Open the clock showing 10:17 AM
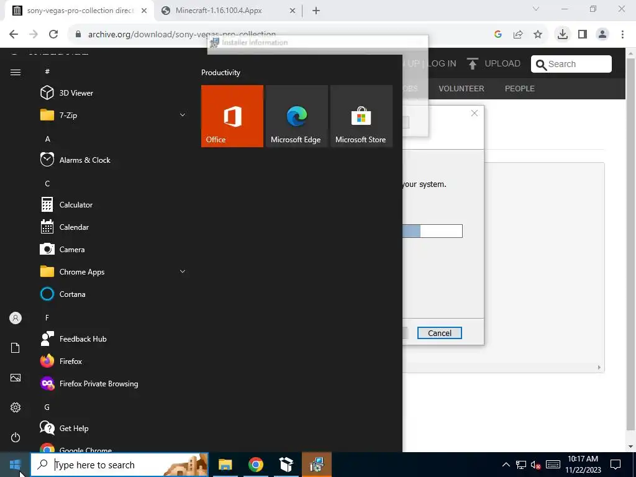 (x=583, y=465)
